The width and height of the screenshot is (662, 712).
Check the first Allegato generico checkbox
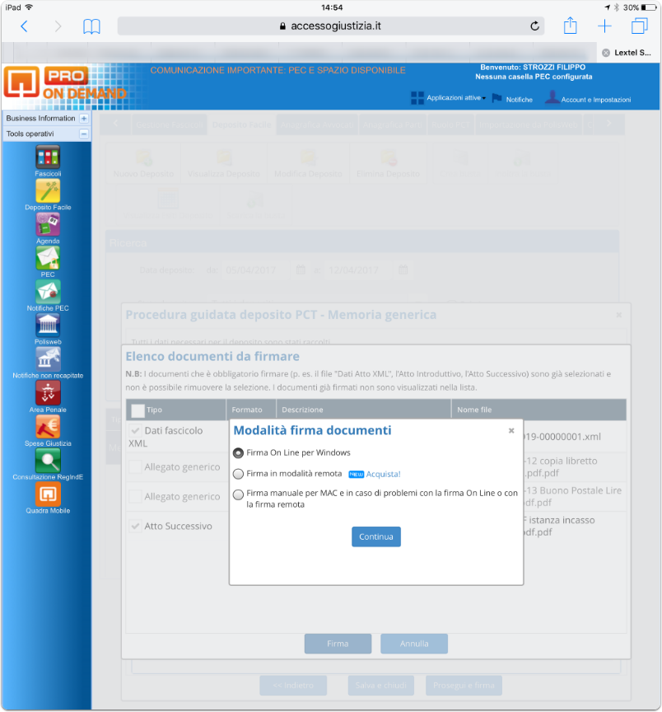pyautogui.click(x=135, y=466)
